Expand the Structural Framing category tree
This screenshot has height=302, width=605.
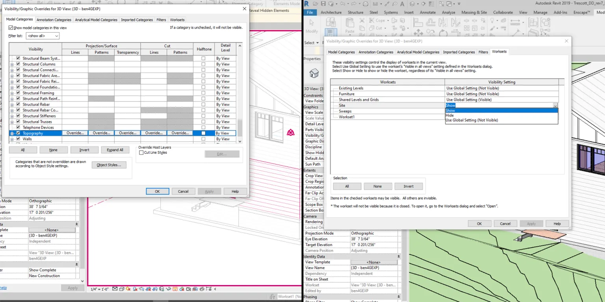(x=12, y=93)
